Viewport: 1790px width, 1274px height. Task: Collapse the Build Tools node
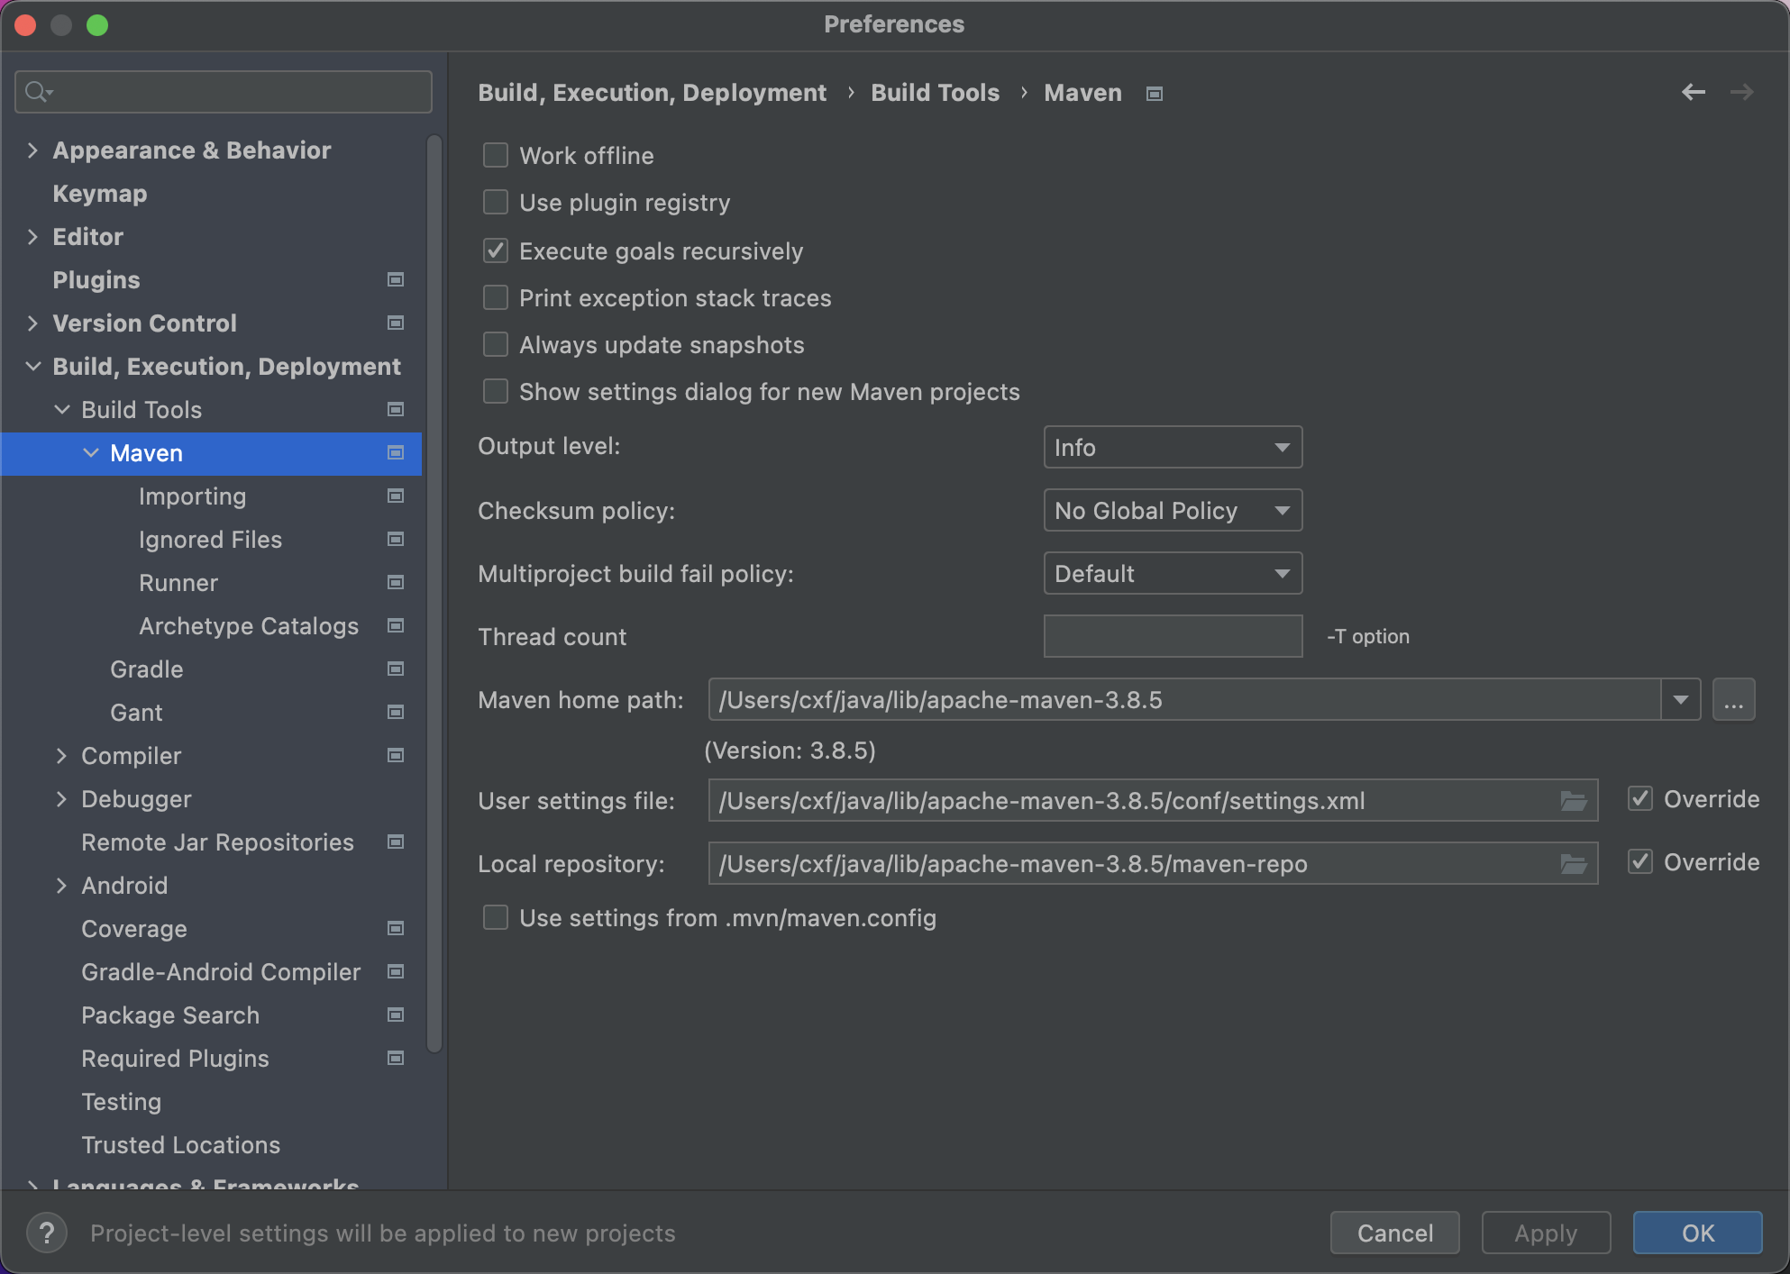[61, 409]
